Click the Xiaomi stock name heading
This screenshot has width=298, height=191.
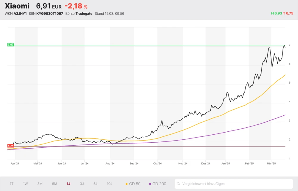17,6
